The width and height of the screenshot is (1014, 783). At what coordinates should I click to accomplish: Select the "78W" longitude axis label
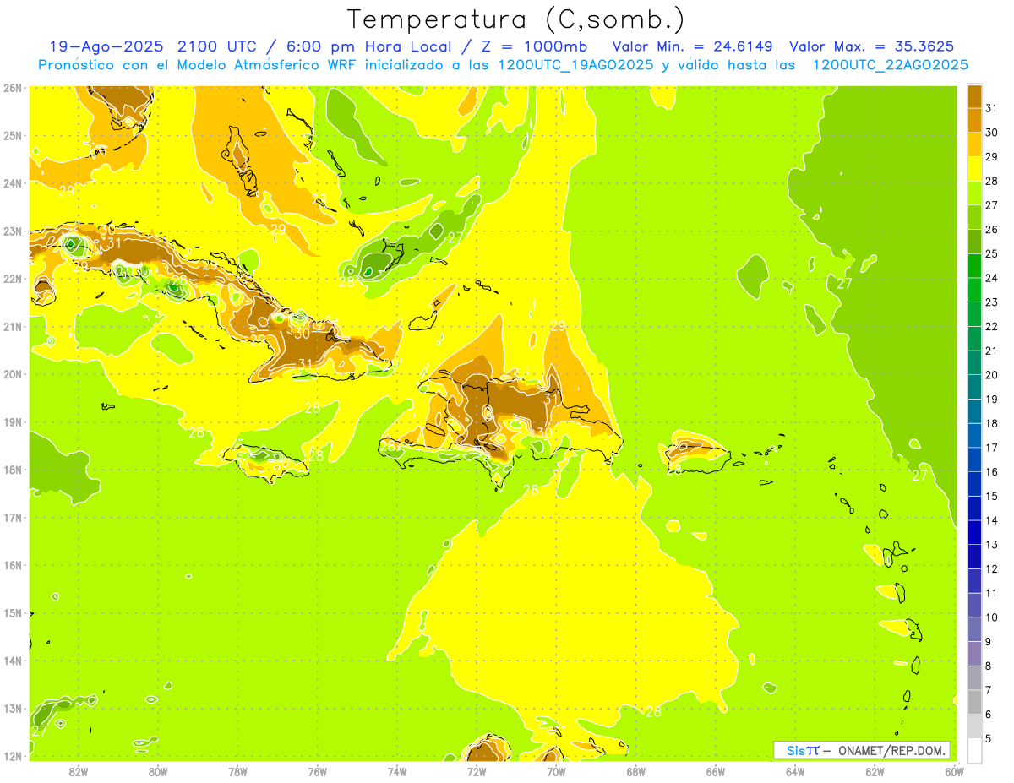tap(237, 771)
